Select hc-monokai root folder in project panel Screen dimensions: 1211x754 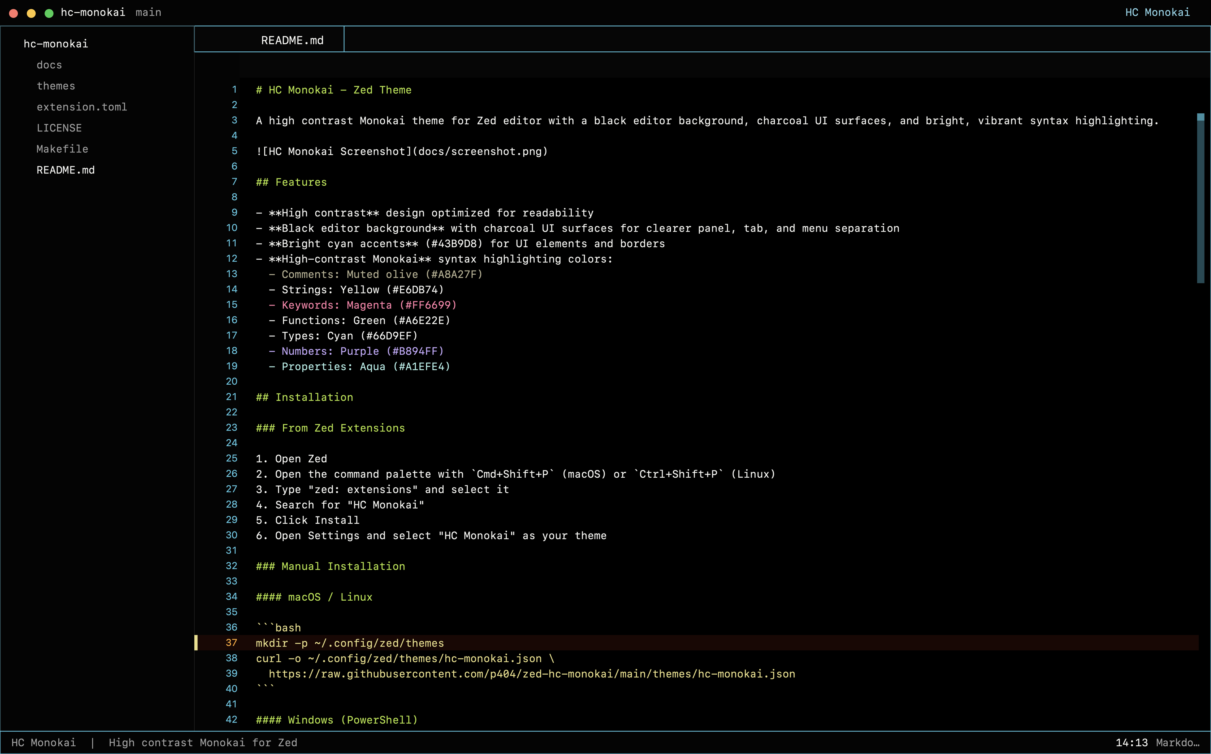[55, 44]
